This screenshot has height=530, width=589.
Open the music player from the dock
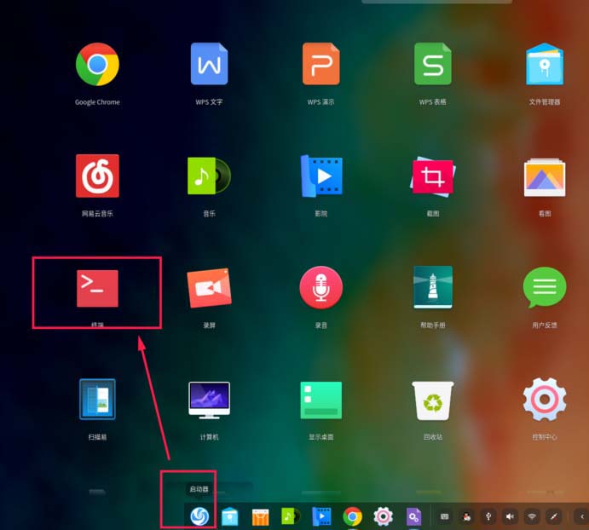tap(291, 516)
